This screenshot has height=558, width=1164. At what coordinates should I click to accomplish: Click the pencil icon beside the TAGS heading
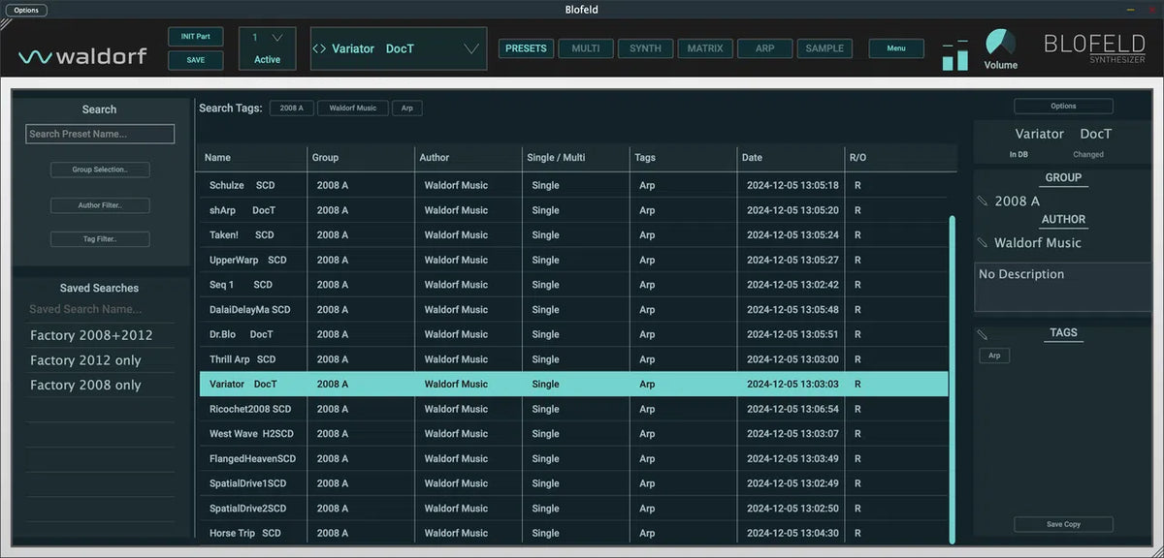pos(983,334)
